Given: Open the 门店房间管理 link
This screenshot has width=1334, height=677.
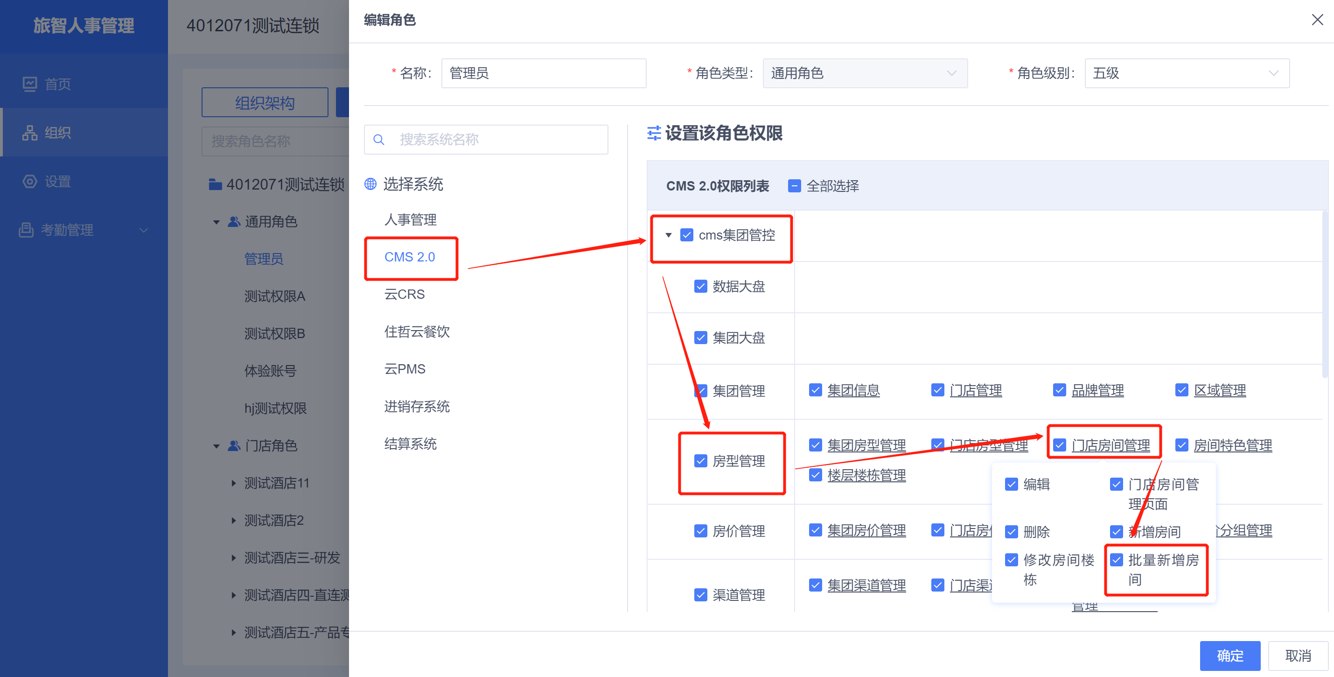Looking at the screenshot, I should pyautogui.click(x=1111, y=445).
